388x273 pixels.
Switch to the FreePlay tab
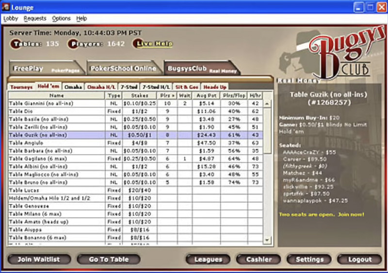(x=44, y=68)
